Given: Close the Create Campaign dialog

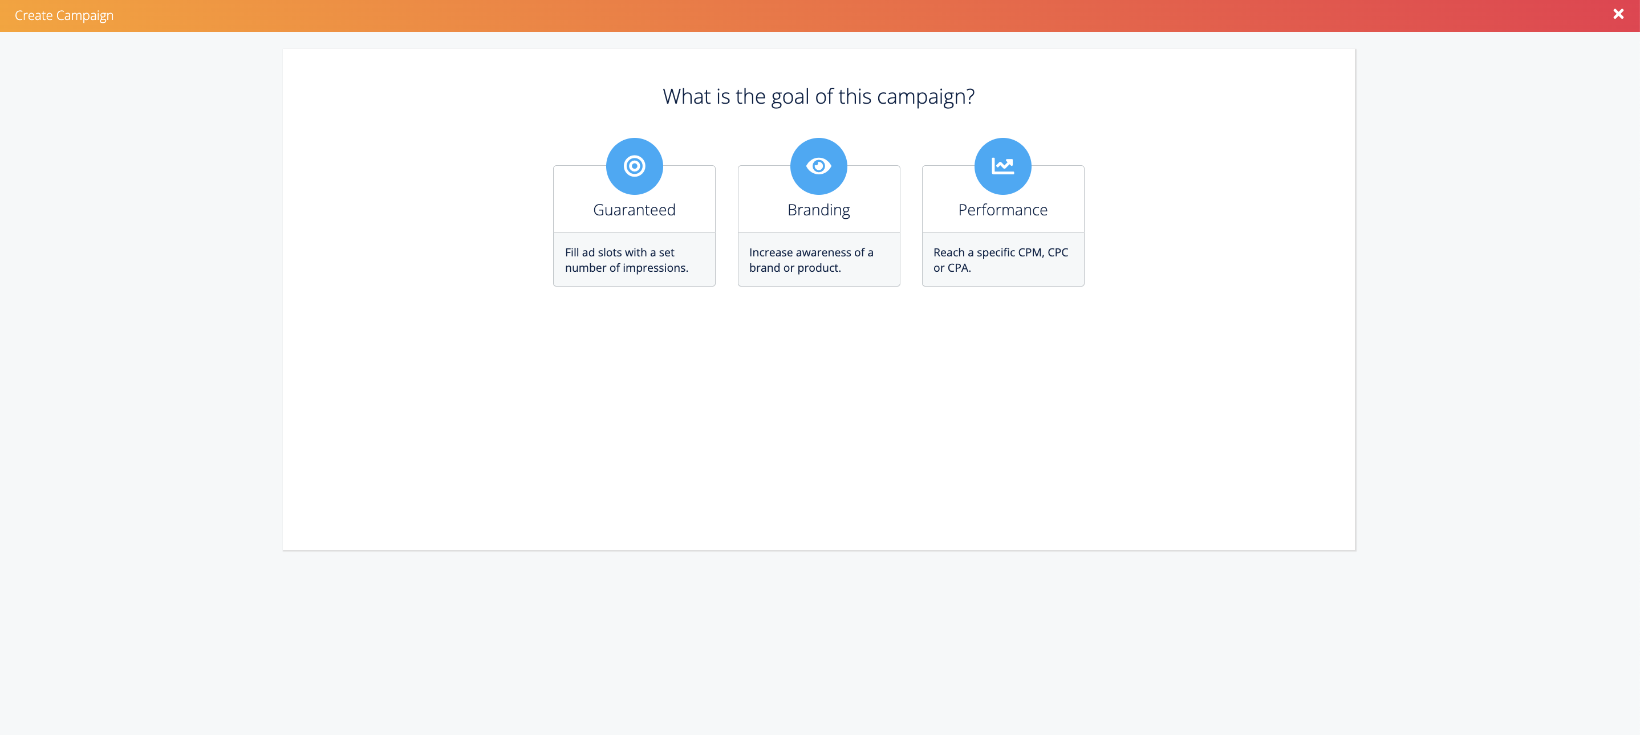Looking at the screenshot, I should point(1618,15).
